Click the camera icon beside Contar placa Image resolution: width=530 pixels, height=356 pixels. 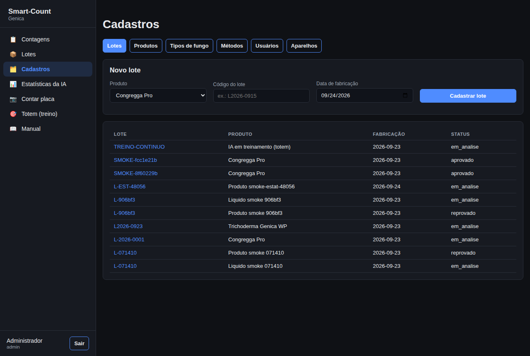pyautogui.click(x=13, y=99)
